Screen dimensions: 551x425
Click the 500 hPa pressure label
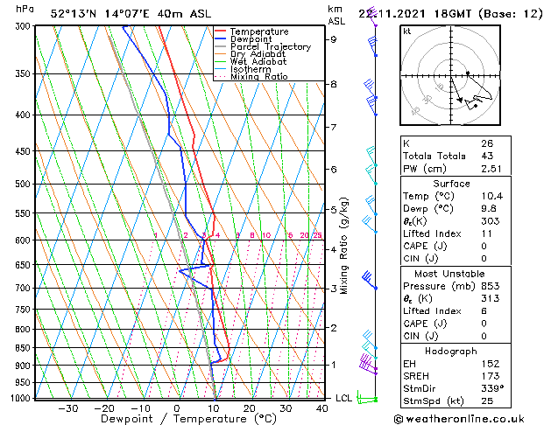tap(25, 184)
